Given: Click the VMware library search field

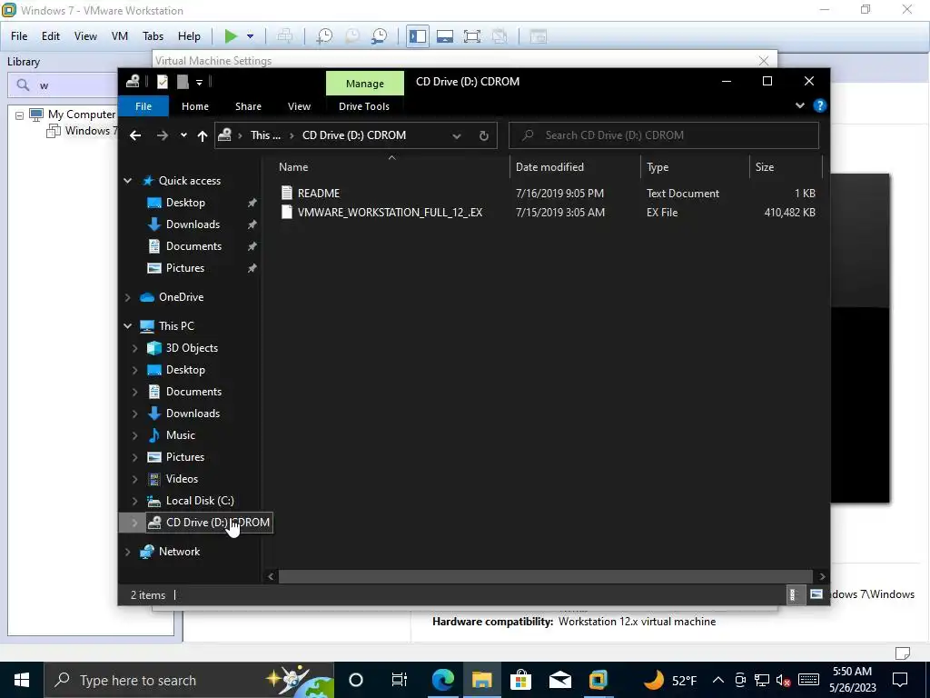Looking at the screenshot, I should 63,85.
